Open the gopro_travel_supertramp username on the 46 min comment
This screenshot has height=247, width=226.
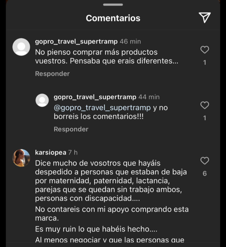tap(76, 41)
